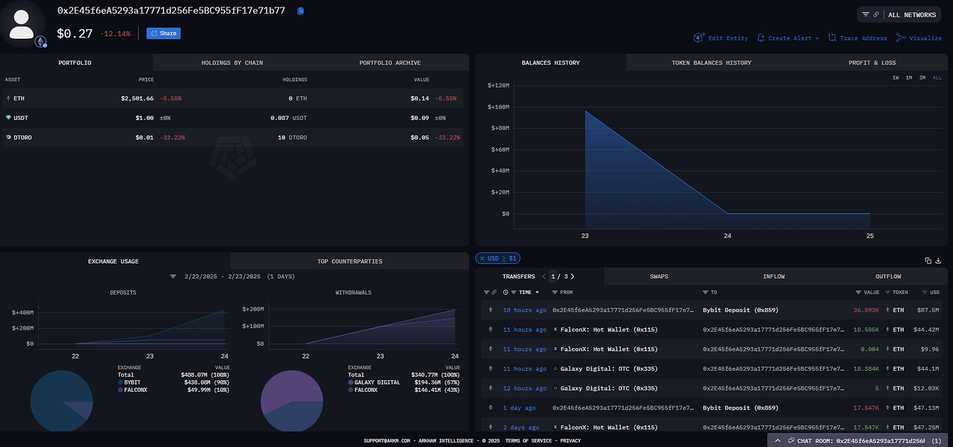
Task: Click the profile avatar image
Action: point(23,24)
